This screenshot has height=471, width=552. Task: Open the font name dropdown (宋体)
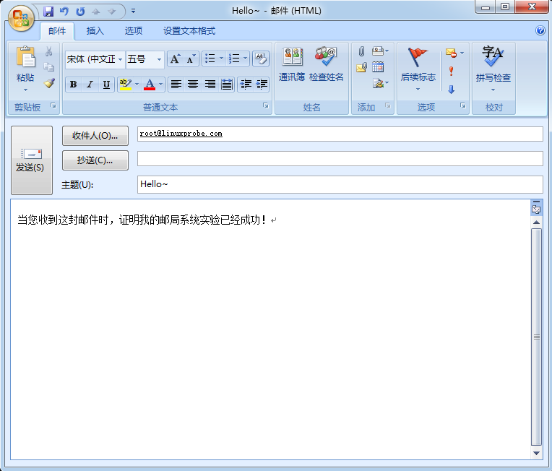(95, 59)
